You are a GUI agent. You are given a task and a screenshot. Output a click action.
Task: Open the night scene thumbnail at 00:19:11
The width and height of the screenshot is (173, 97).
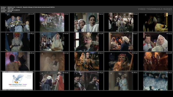tap(86, 61)
